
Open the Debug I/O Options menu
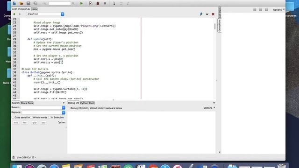(209, 108)
